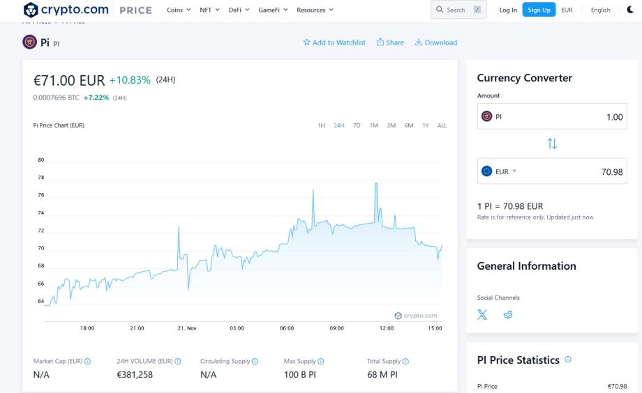The width and height of the screenshot is (642, 393).
Task: Toggle dark mode moon icon
Action: click(631, 10)
